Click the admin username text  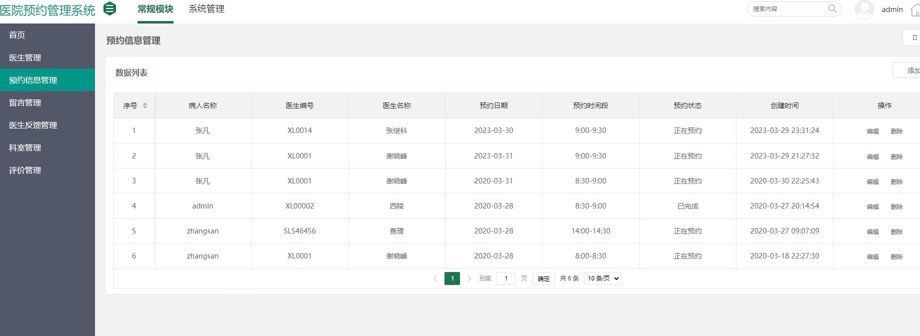click(x=892, y=9)
